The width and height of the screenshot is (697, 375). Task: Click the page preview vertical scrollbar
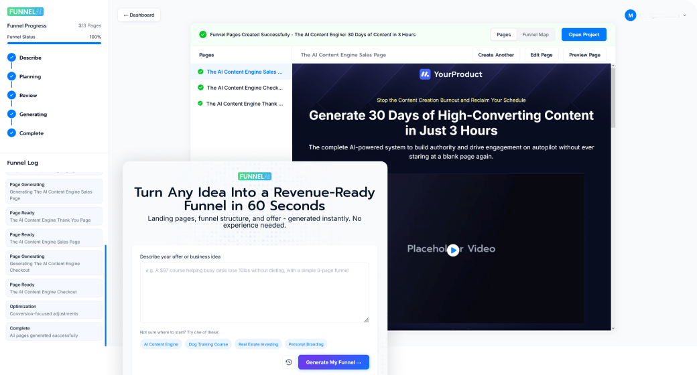(x=613, y=98)
